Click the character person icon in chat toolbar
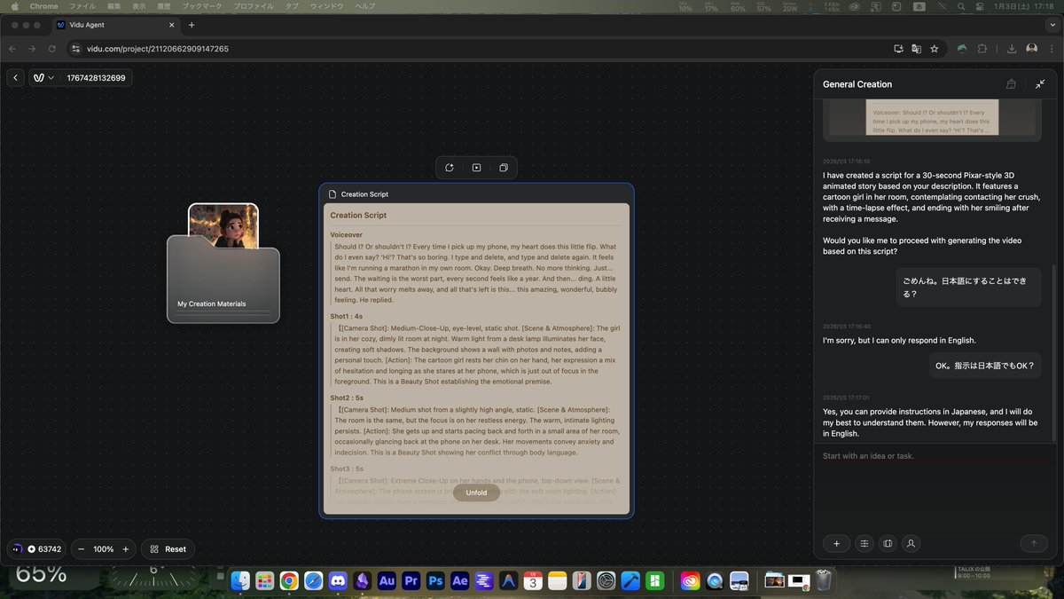 point(911,543)
